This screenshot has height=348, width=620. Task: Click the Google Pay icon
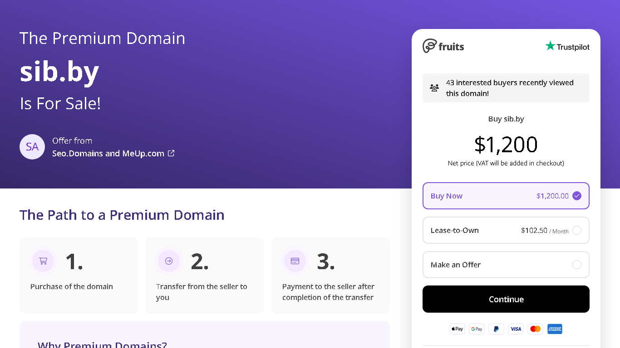tap(477, 329)
